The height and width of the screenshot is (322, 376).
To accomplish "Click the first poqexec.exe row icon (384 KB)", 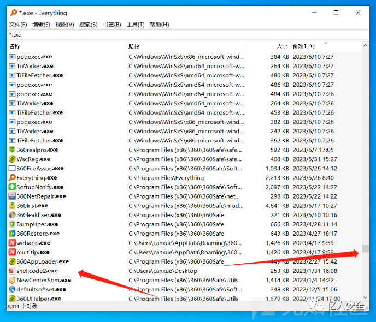I will [x=12, y=57].
